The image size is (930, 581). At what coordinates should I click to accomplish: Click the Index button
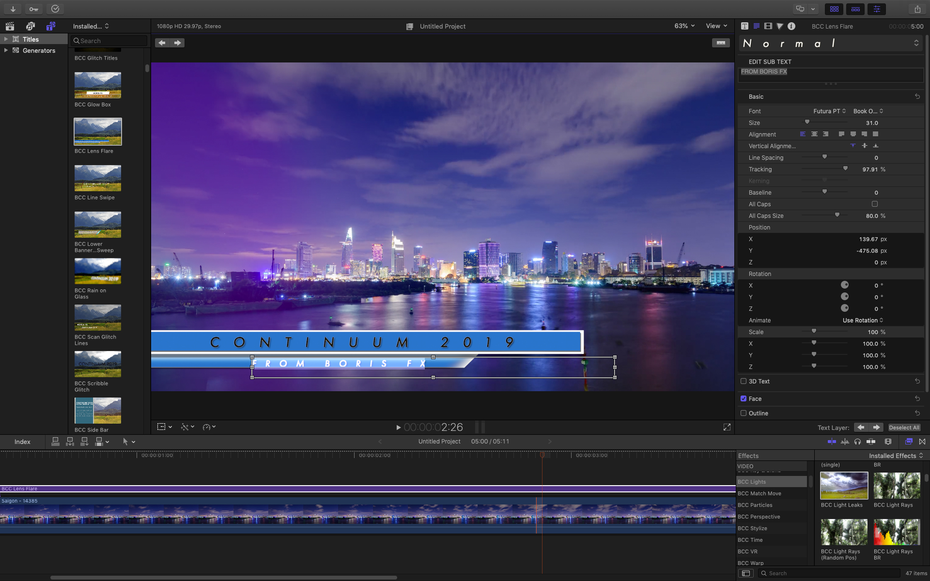(22, 442)
